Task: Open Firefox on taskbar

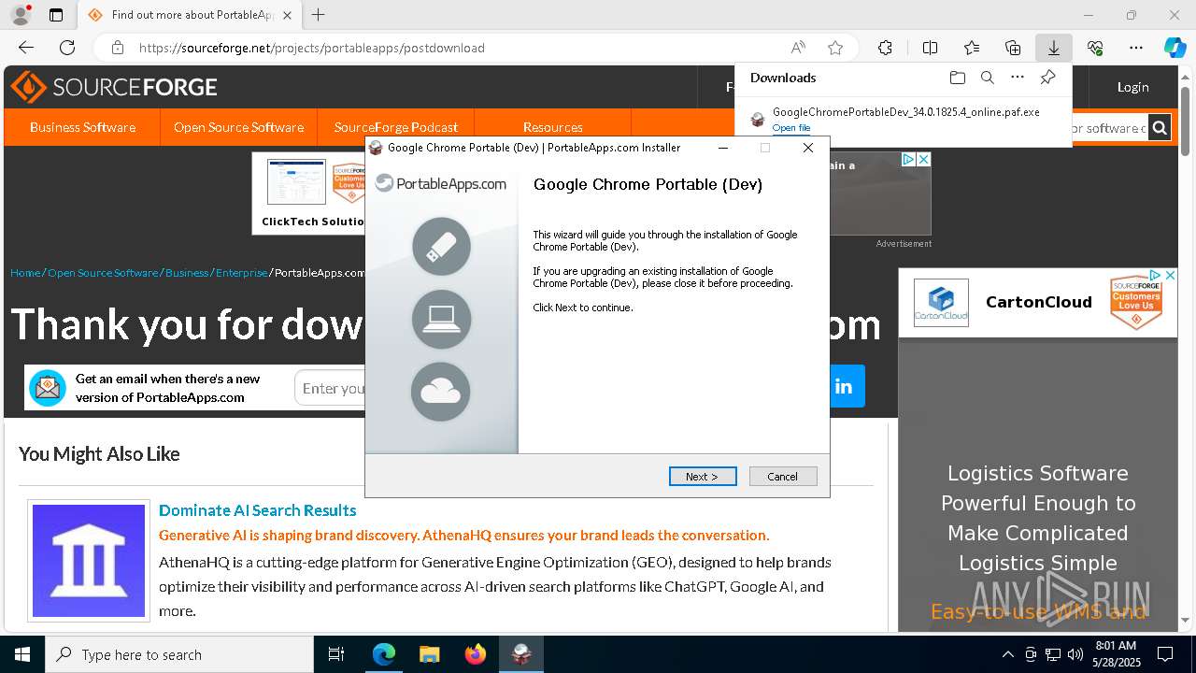Action: [476, 654]
